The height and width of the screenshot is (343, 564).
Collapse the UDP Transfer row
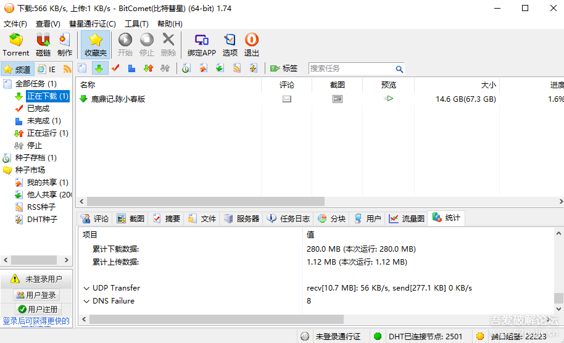point(86,288)
